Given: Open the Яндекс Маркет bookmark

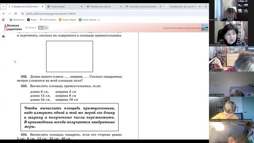Looking at the screenshot, I should 67,20.
